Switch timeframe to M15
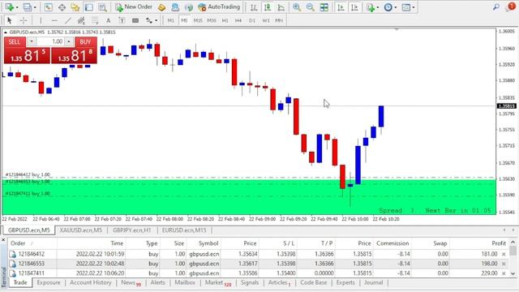 point(198,20)
